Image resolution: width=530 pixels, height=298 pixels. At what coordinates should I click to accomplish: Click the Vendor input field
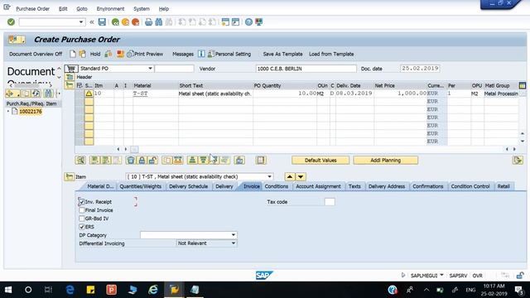(306, 69)
